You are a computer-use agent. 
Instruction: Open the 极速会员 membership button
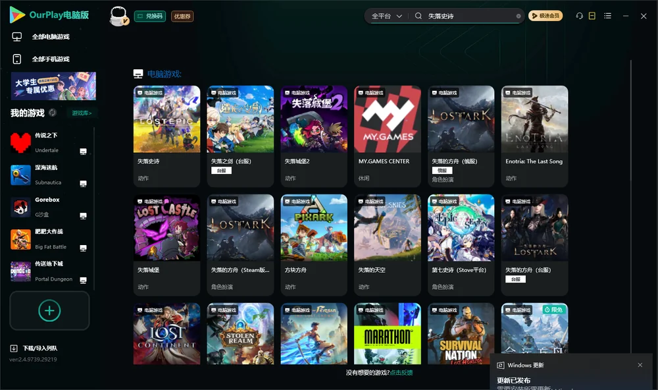[545, 16]
